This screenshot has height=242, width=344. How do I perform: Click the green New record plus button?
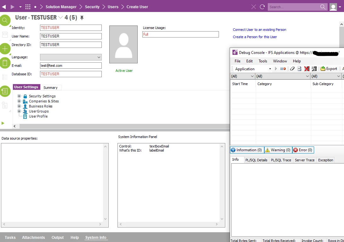tap(5, 49)
